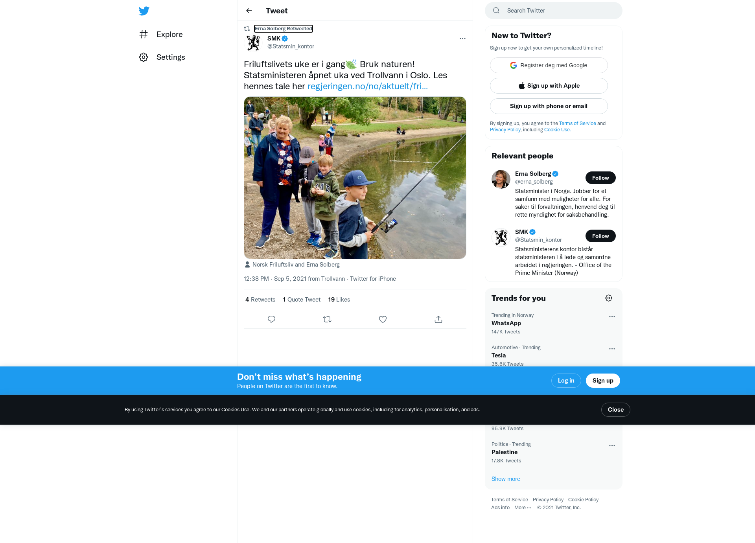Image resolution: width=755 pixels, height=543 pixels.
Task: Sign up with Apple
Action: pos(549,86)
